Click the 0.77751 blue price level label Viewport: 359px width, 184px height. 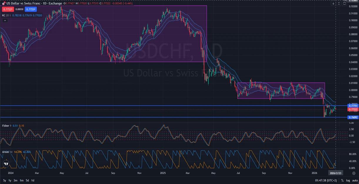coord(353,105)
